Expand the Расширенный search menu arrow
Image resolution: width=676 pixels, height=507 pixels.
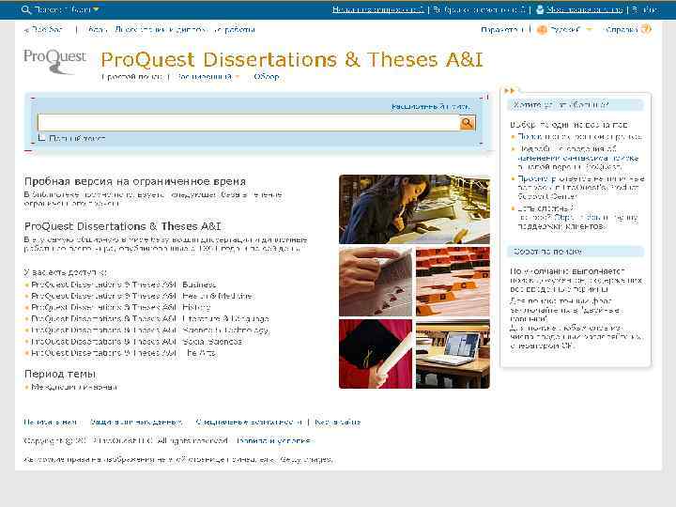point(238,77)
